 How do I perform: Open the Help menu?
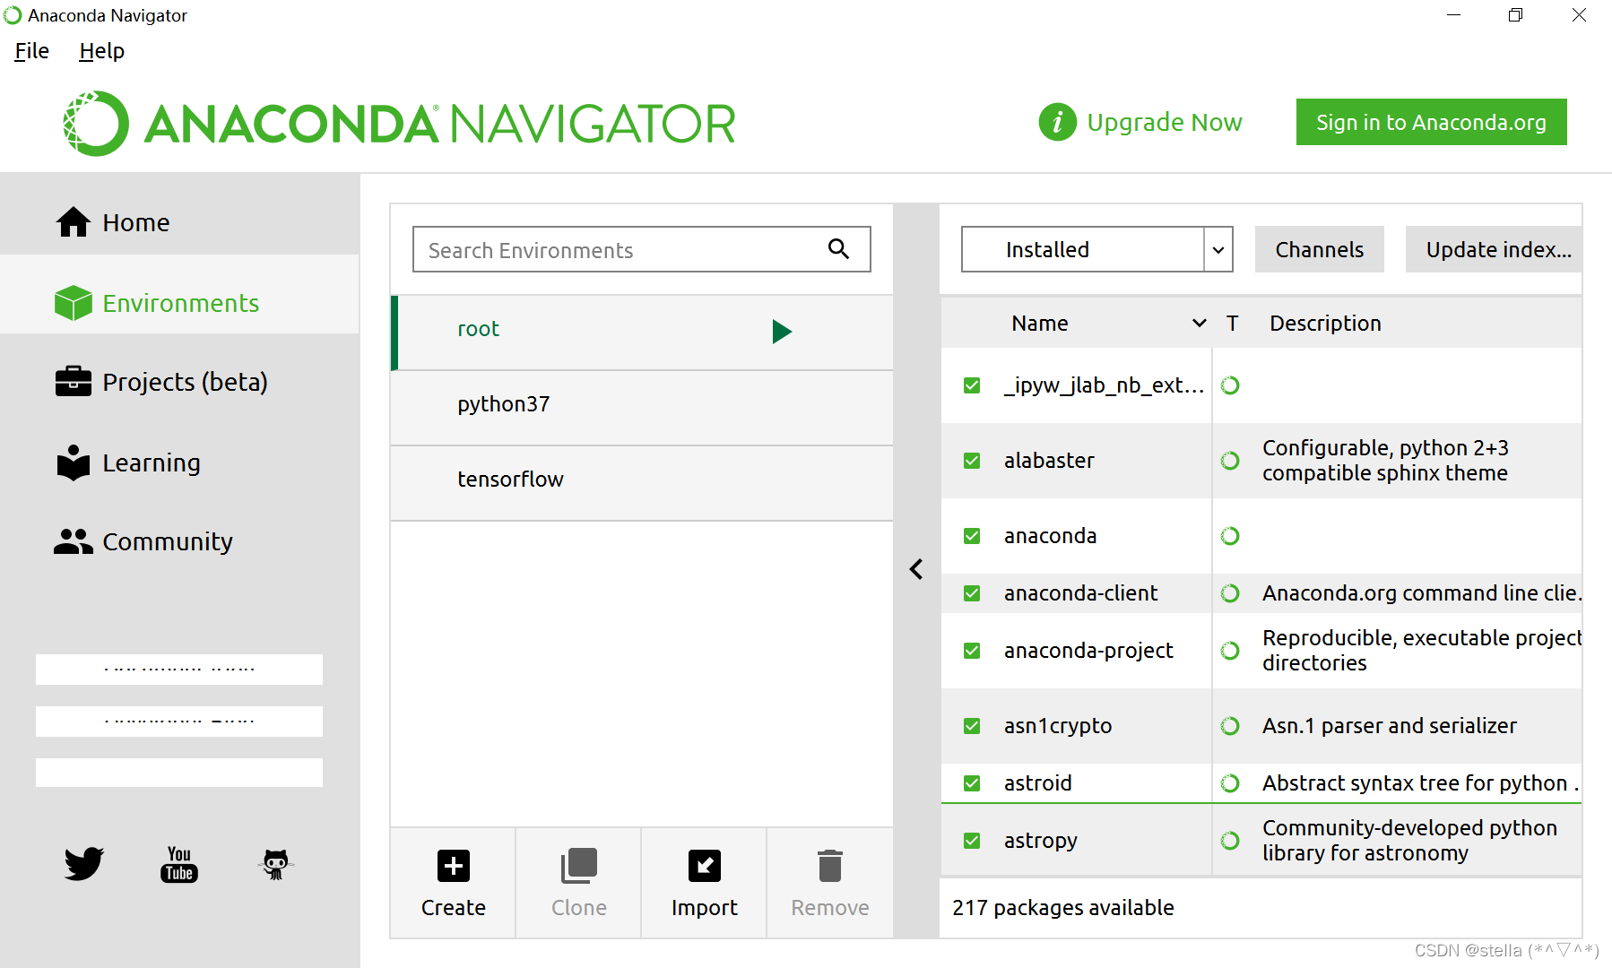click(100, 50)
